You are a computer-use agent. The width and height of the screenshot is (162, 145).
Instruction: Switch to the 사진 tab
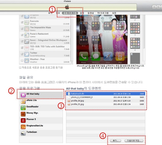(114, 13)
